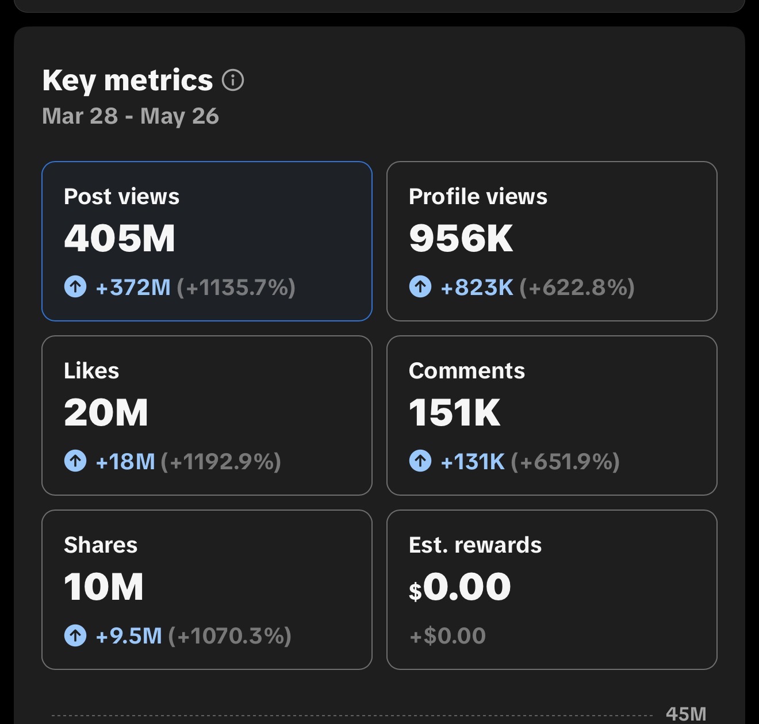Open the Shares metric card
Screen dimensions: 759x724
click(207, 589)
